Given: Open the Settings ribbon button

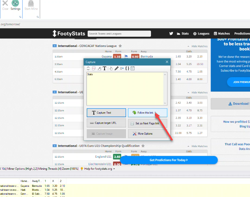Looking at the screenshot, I should pos(15,5).
